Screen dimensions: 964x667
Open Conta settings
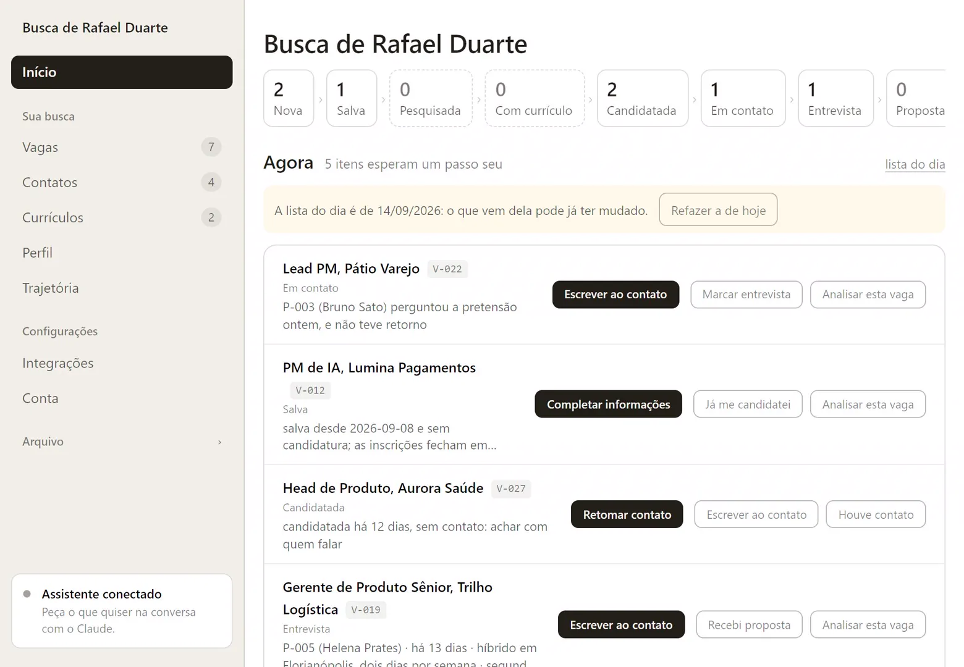coord(122,398)
